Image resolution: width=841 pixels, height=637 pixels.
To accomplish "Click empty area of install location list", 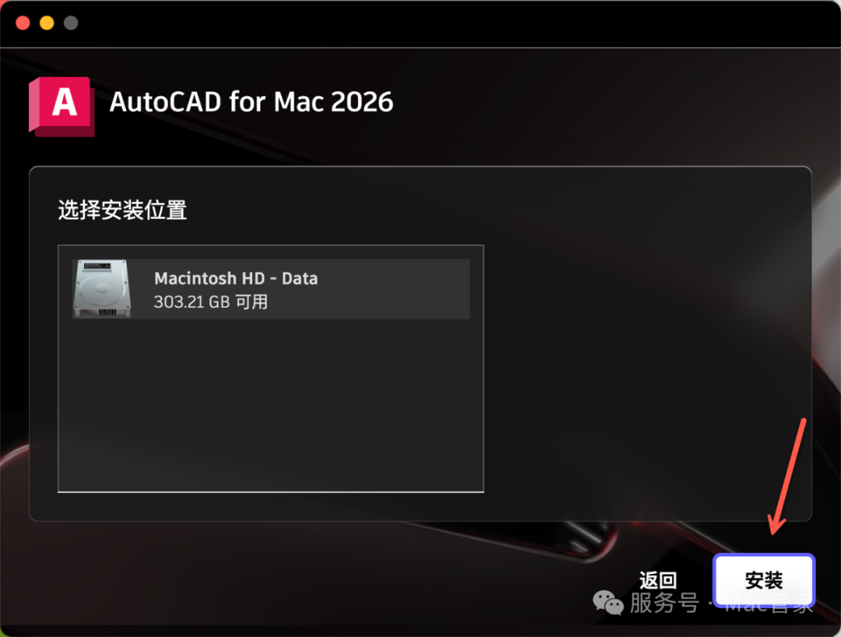I will click(271, 405).
